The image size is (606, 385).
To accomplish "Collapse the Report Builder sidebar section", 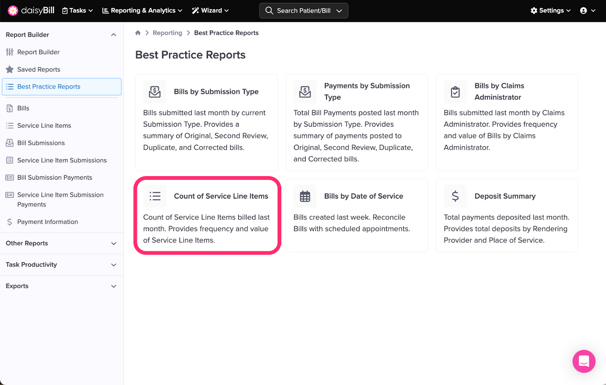I will (x=113, y=35).
